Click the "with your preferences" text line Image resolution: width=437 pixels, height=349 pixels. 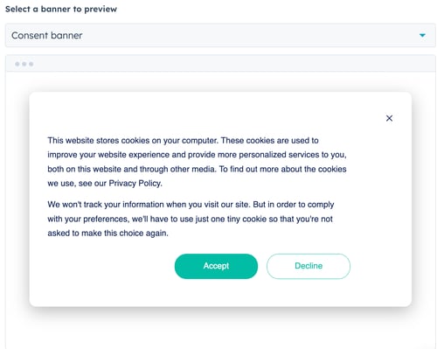click(x=190, y=219)
